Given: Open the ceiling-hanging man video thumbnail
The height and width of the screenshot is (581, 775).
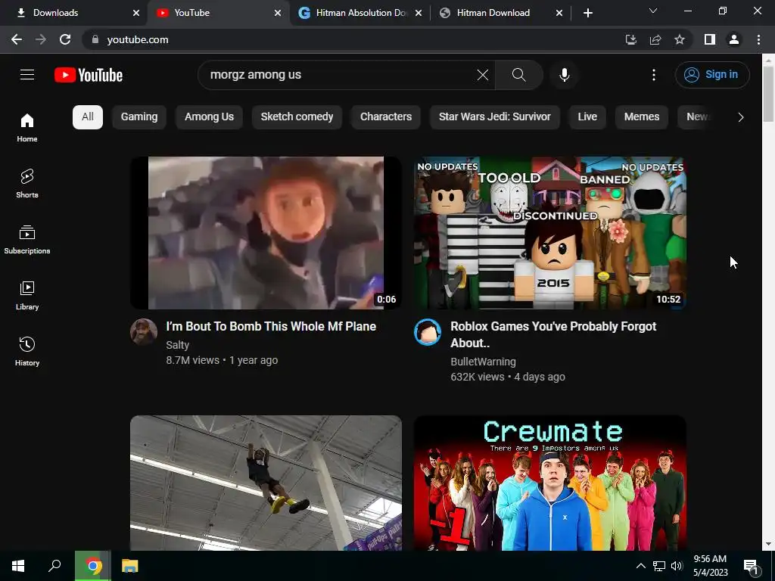Looking at the screenshot, I should [x=266, y=483].
